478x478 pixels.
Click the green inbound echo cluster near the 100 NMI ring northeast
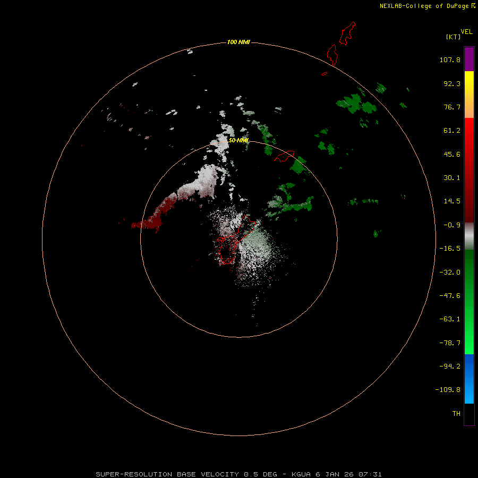(357, 103)
